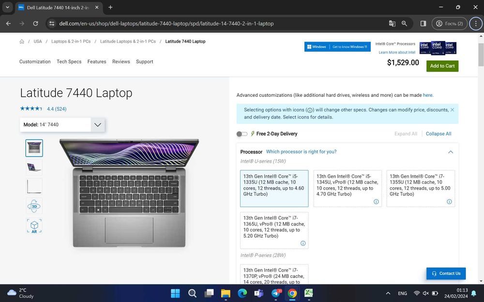Select the side-profile laptop thumbnail
The width and height of the screenshot is (484, 302).
34,186
